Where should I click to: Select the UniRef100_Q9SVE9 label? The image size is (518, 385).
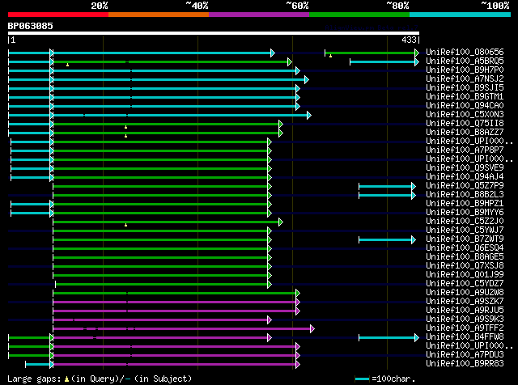tap(465, 167)
